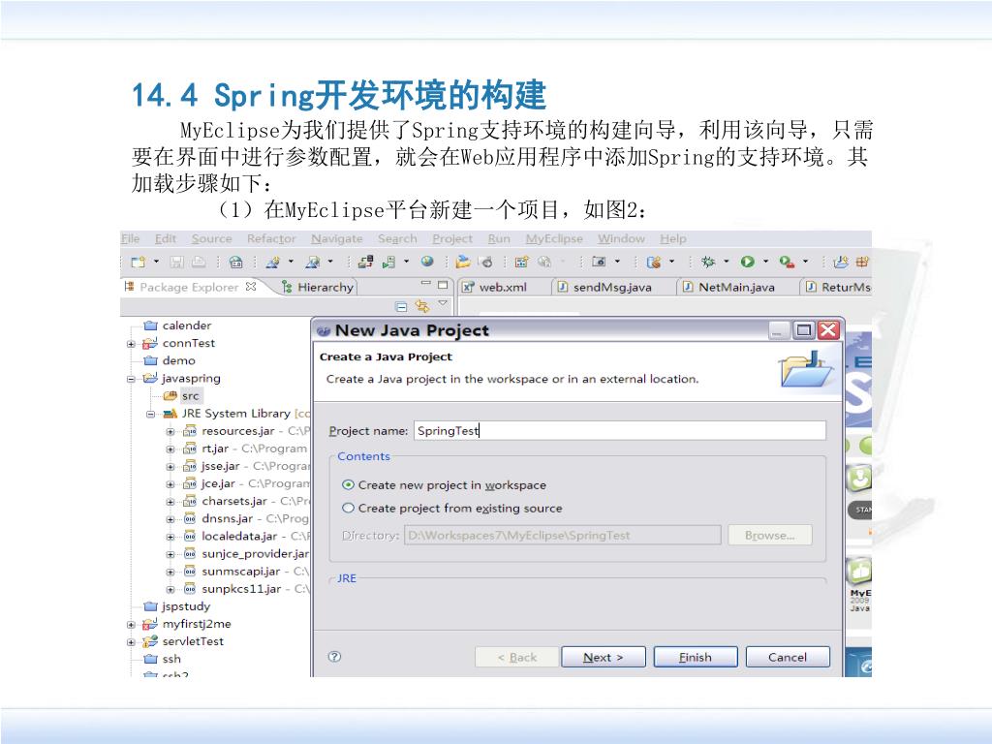Click the servletTest project icon
Screen dimensions: 992x744
(x=150, y=641)
